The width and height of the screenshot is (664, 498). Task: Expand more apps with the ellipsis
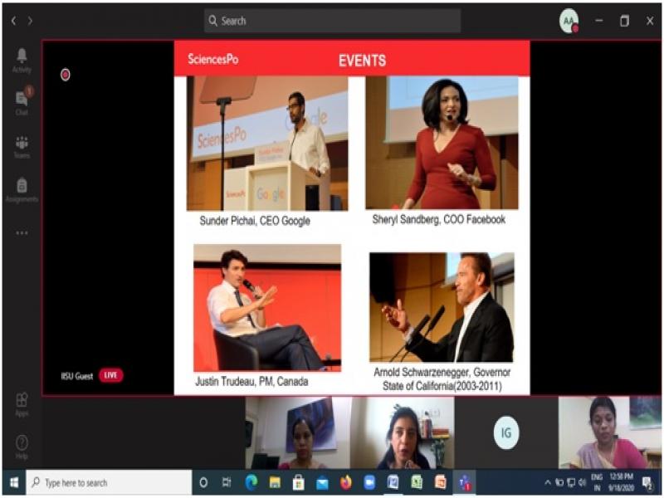22,233
